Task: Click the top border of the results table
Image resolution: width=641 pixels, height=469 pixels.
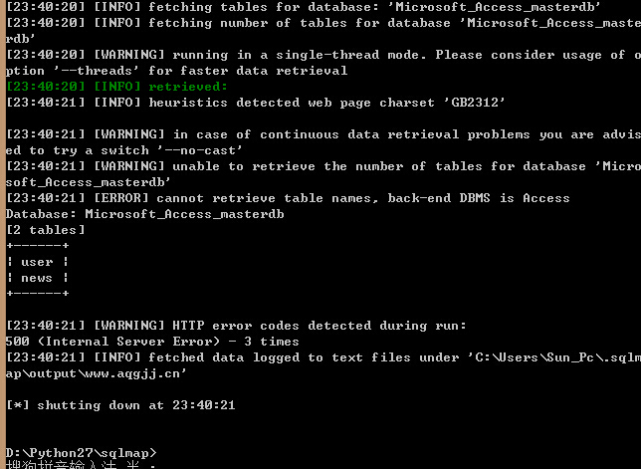Action: click(x=38, y=246)
